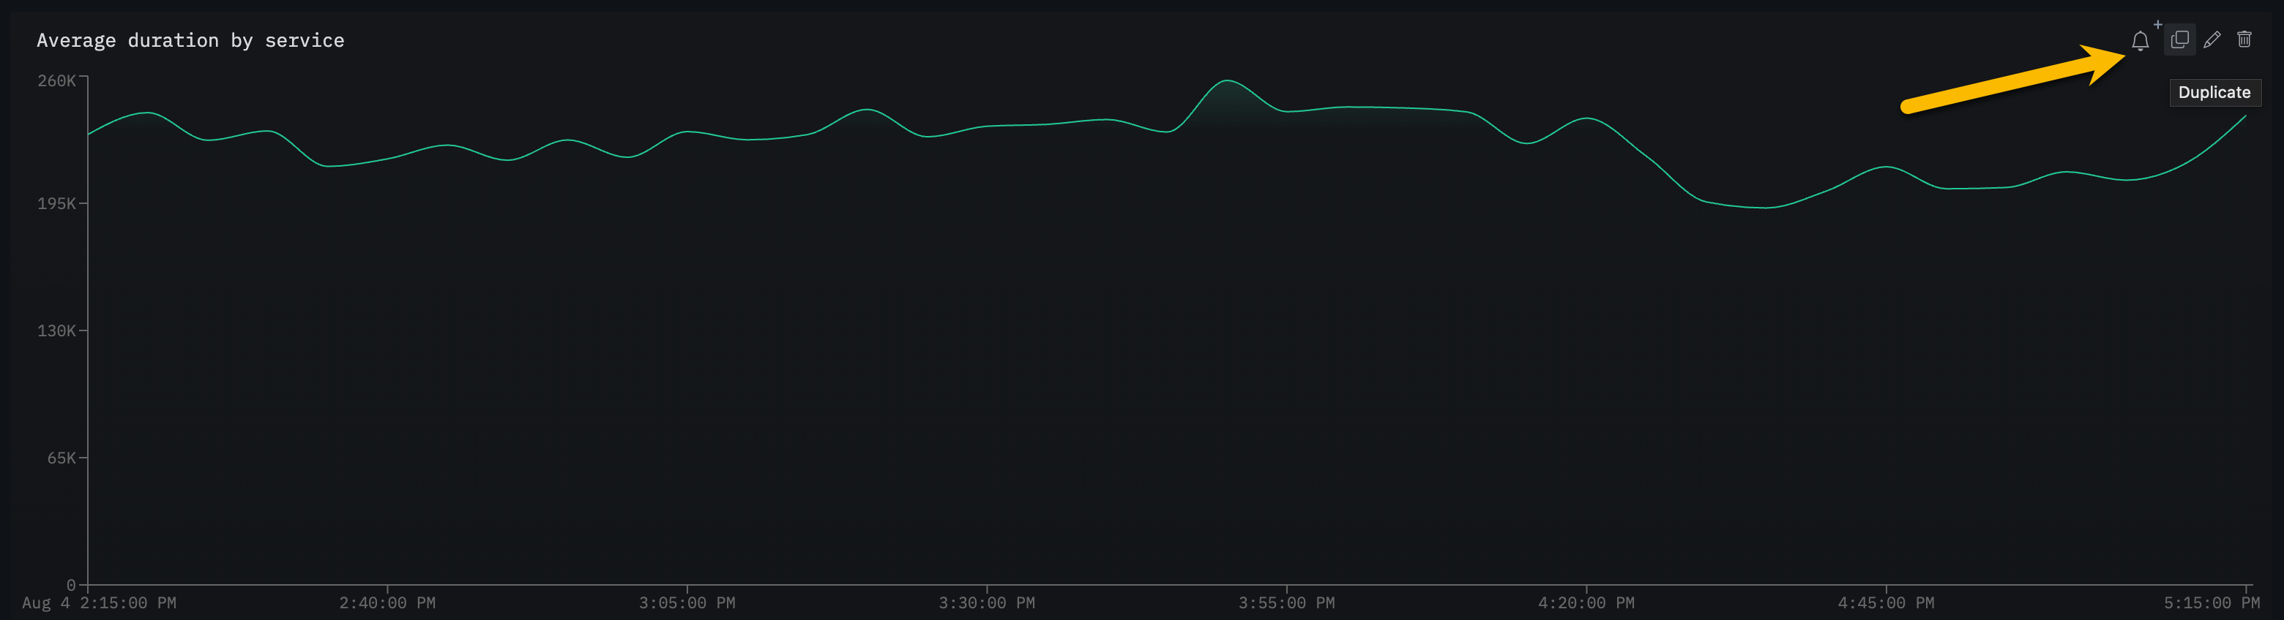
Task: Click the highest peak of the green line
Action: coord(1227,81)
